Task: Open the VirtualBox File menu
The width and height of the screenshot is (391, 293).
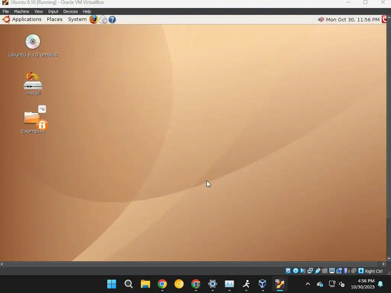Action: pyautogui.click(x=6, y=11)
